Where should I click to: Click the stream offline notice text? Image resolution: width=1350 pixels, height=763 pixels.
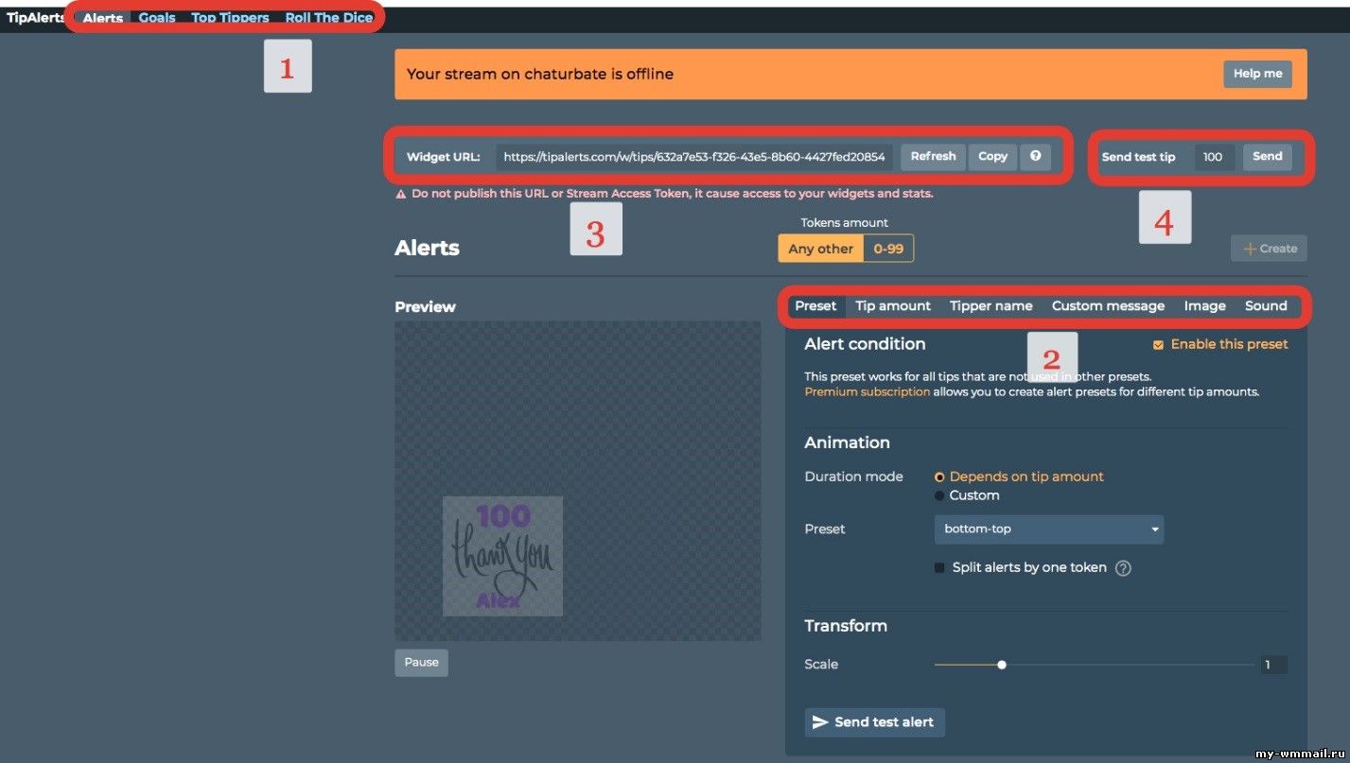(540, 74)
